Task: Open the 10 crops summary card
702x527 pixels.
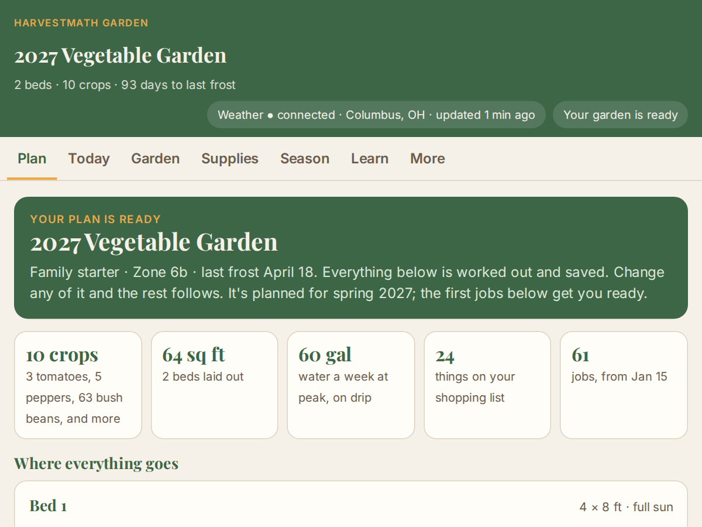Action: [78, 385]
